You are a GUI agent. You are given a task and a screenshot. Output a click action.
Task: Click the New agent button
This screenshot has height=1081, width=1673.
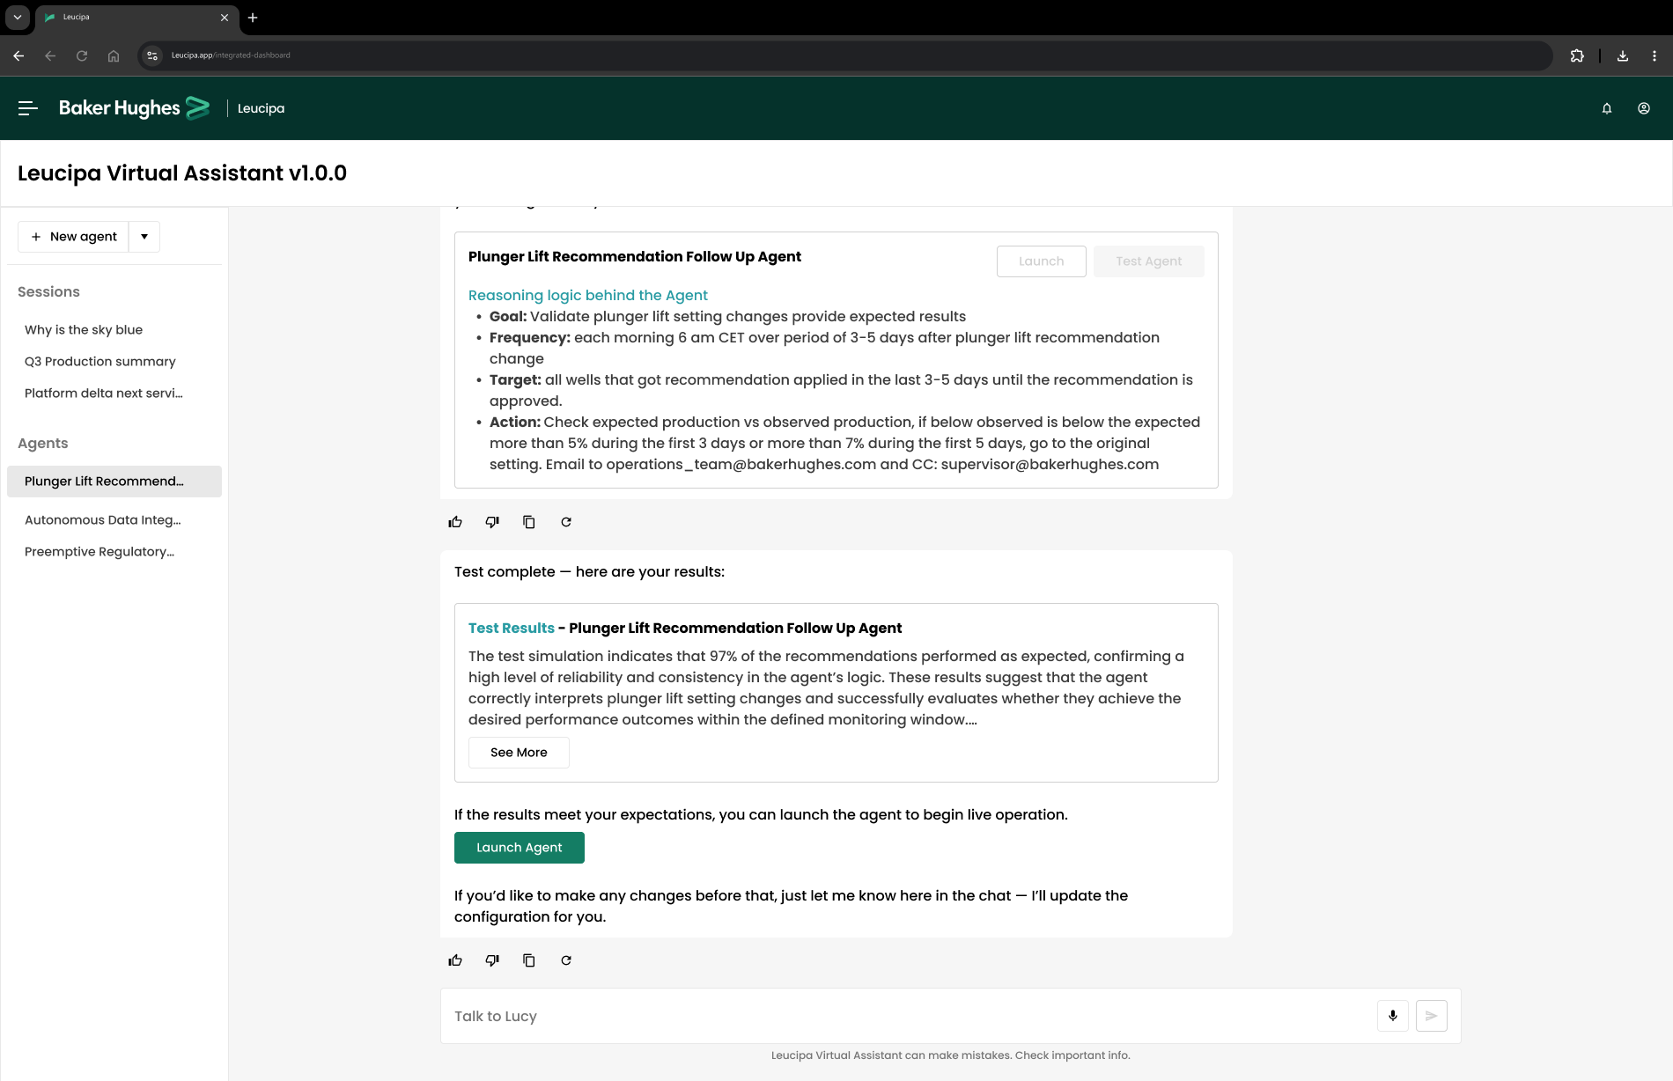click(x=74, y=237)
